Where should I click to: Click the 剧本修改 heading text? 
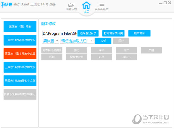point(48,24)
